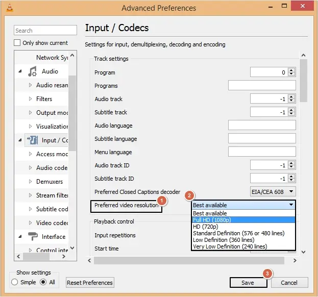Click the Search input field
This screenshot has height=297, width=318.
[x=45, y=31]
